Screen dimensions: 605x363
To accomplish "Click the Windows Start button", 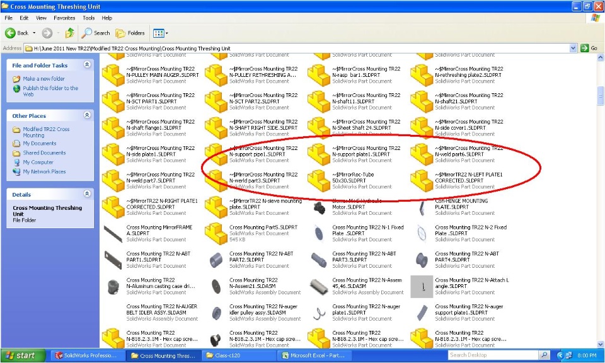I will [23, 355].
